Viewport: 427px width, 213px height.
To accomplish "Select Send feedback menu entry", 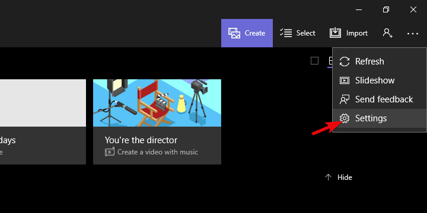I will pyautogui.click(x=380, y=99).
